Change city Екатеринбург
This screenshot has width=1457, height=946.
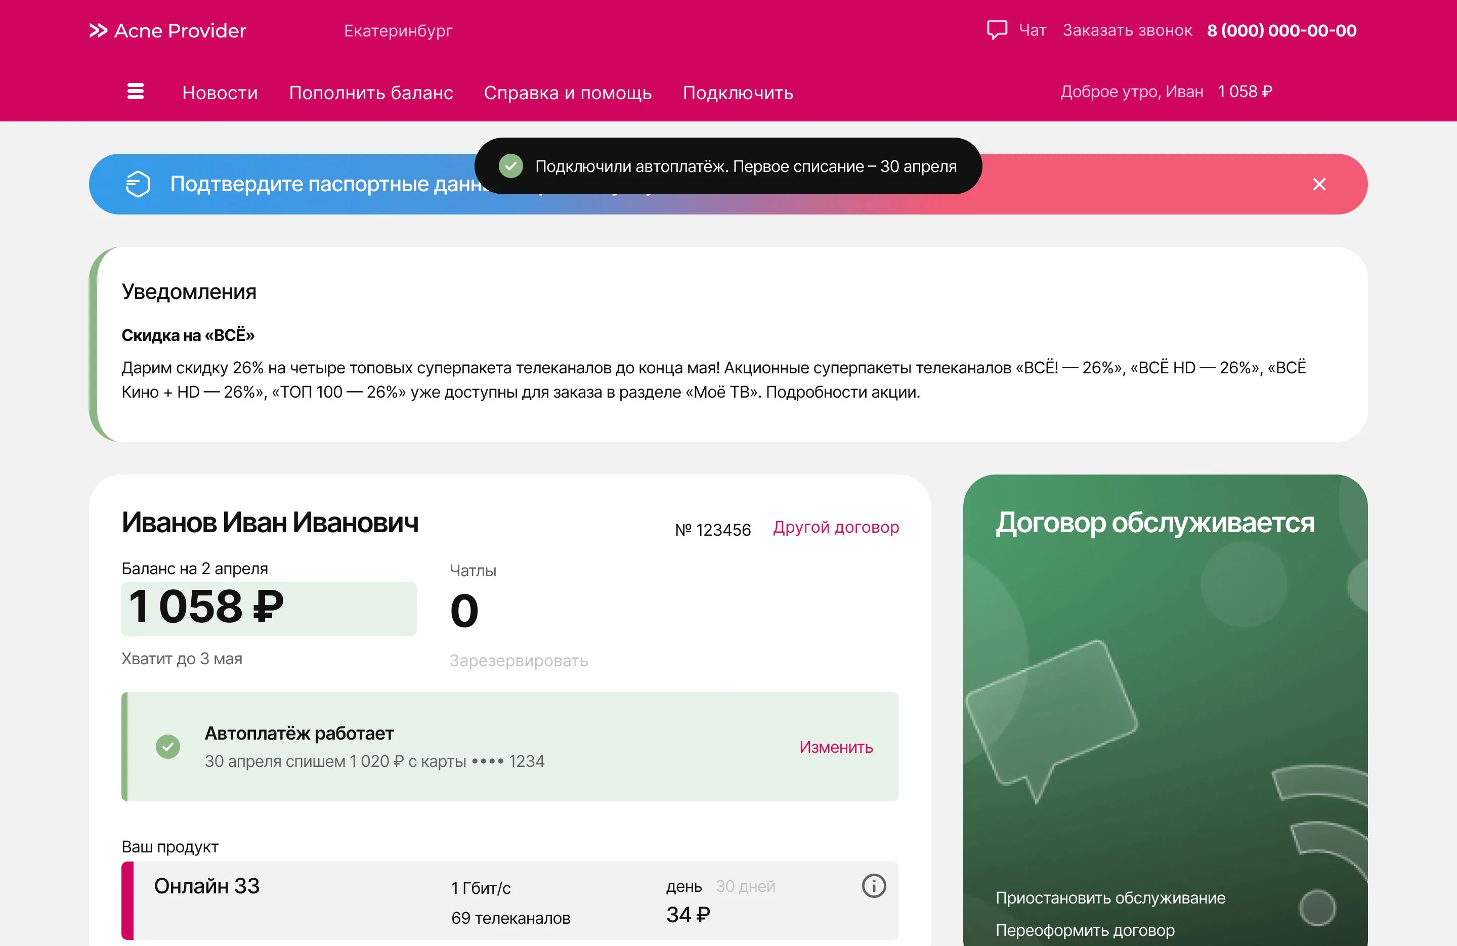pyautogui.click(x=398, y=31)
